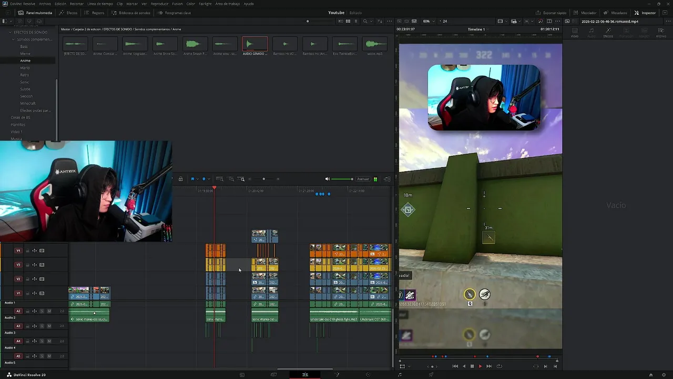Disable the V1 video track
The width and height of the screenshot is (673, 379).
pyautogui.click(x=42, y=293)
